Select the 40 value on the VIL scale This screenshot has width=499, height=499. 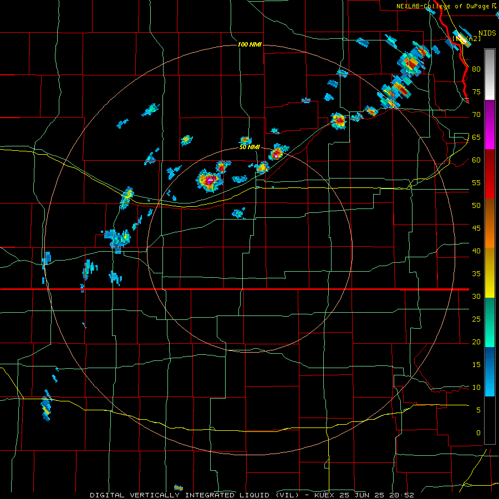[476, 251]
